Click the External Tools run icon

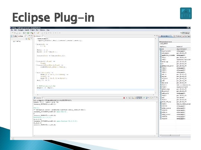click(32, 33)
